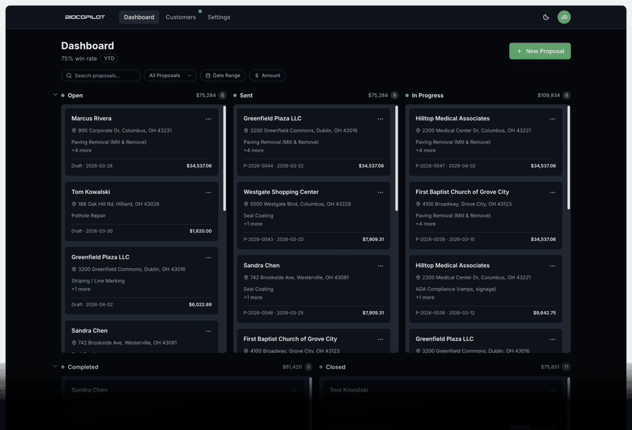Open options menu on Tom Kowalski open card
Image resolution: width=632 pixels, height=430 pixels.
(x=209, y=192)
